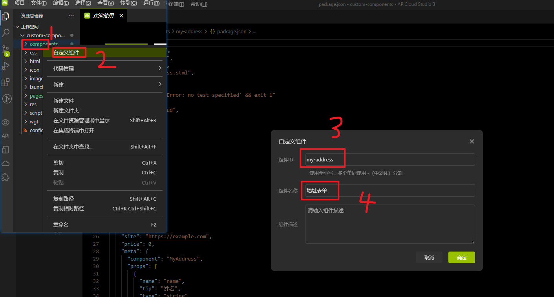Click 取消 button in dialog
Image resolution: width=554 pixels, height=297 pixels.
[x=429, y=257]
